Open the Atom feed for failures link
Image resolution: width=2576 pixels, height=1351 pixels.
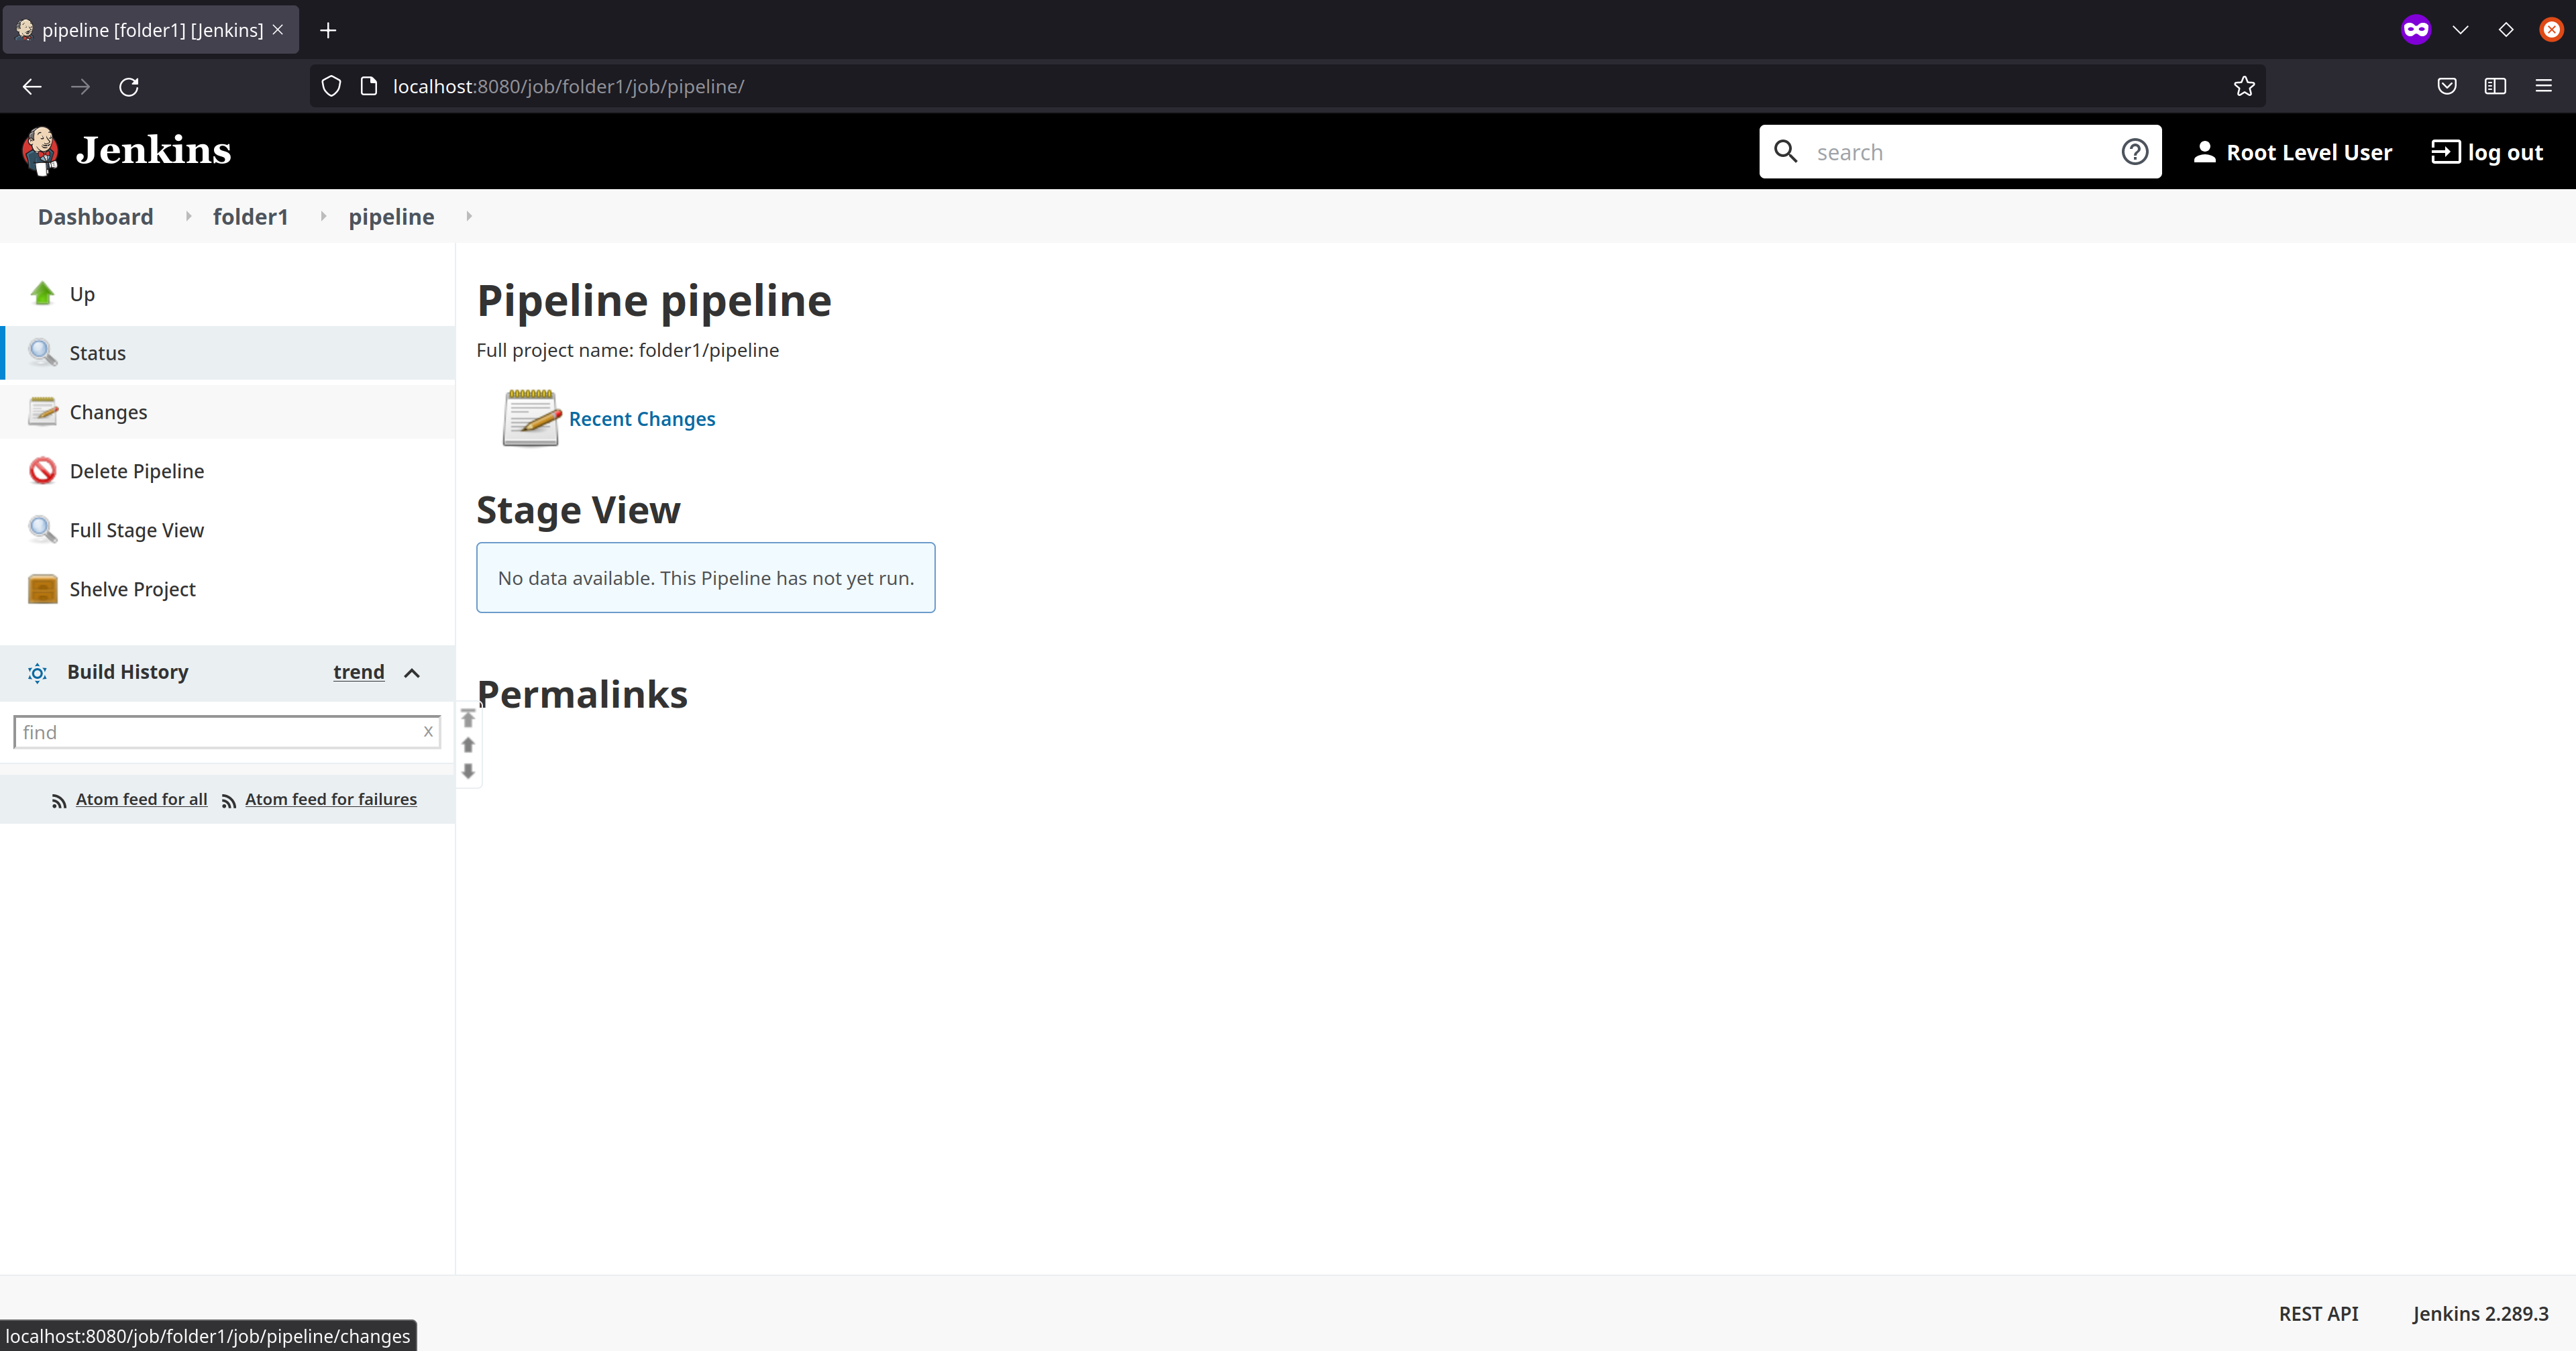pos(331,799)
